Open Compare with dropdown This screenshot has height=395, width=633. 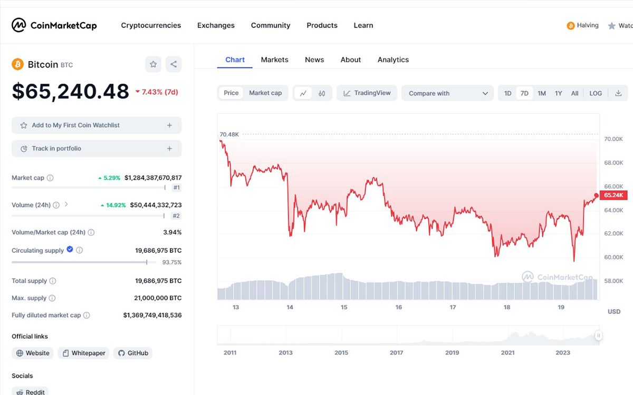coord(447,93)
